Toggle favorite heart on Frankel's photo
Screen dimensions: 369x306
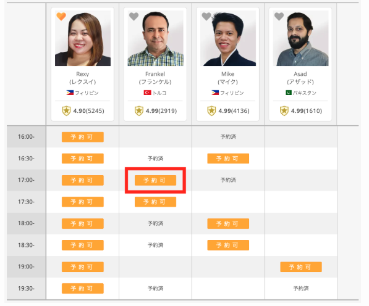click(x=134, y=16)
